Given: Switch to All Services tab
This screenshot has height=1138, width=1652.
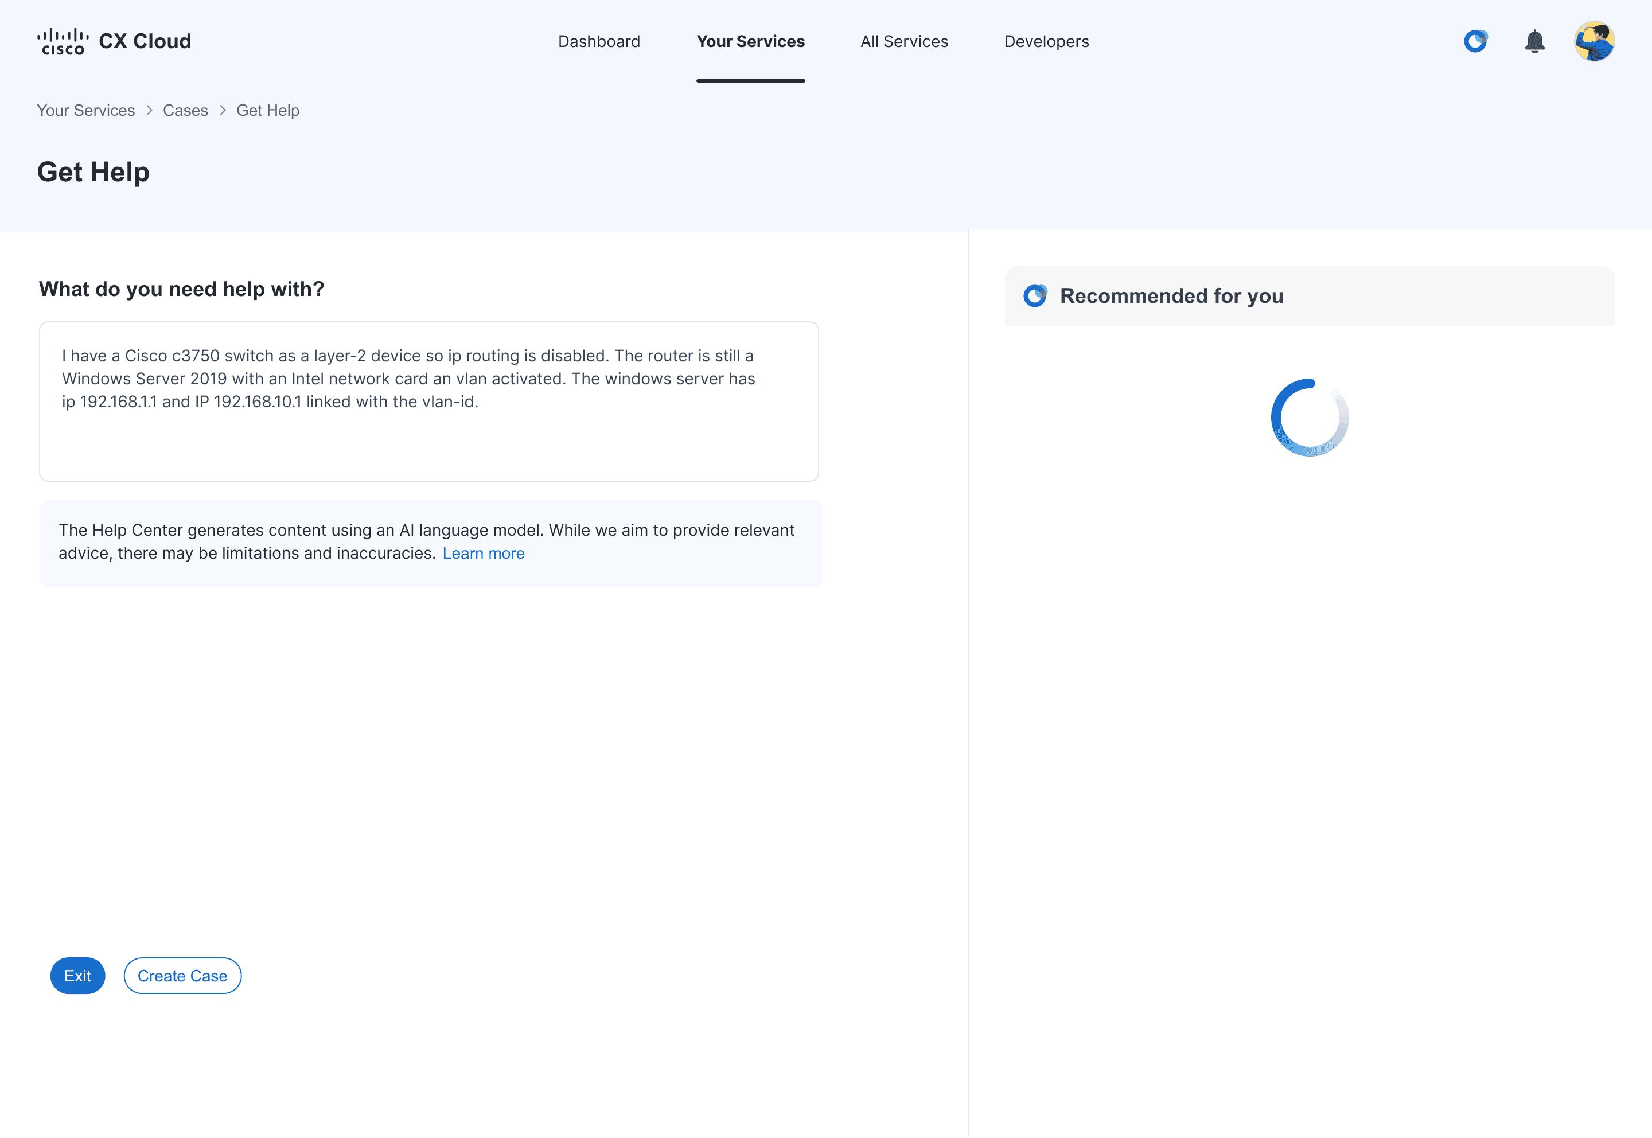Looking at the screenshot, I should coord(904,41).
